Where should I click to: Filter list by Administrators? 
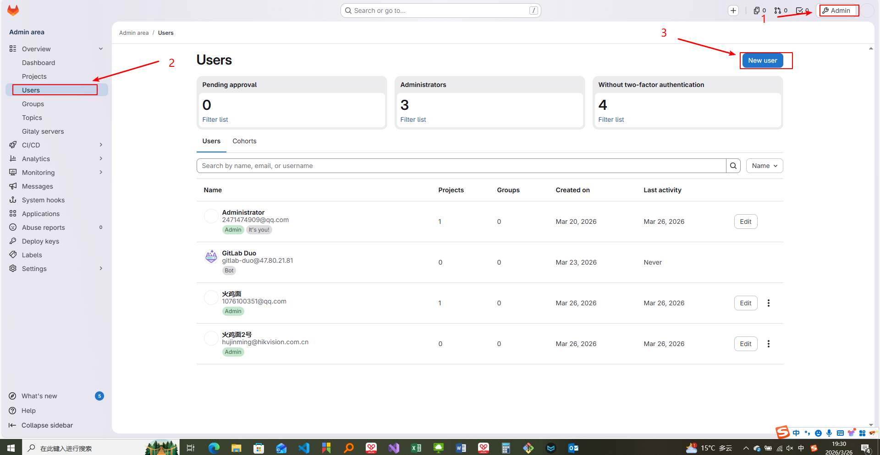tap(413, 119)
